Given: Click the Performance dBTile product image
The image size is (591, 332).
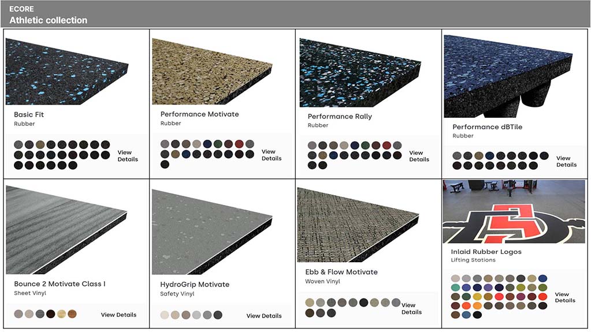Looking at the screenshot, I should coord(508,76).
